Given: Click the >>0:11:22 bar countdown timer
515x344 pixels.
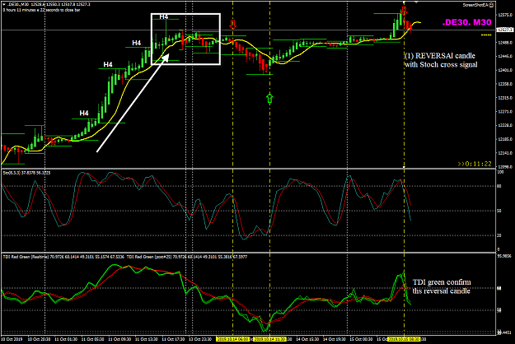Looking at the screenshot, I should [x=475, y=164].
